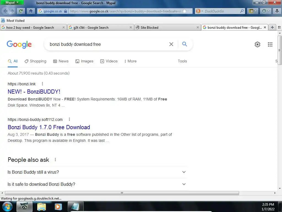Open the history clock toolbar button
Image resolution: width=282 pixels, height=212 pixels.
tap(266, 11)
